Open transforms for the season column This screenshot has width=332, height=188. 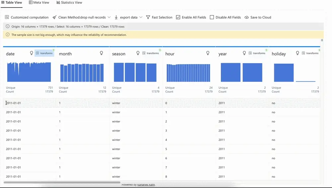[x=151, y=53]
